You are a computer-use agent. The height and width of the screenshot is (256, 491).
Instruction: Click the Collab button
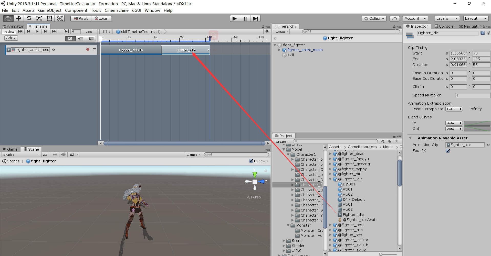point(374,18)
